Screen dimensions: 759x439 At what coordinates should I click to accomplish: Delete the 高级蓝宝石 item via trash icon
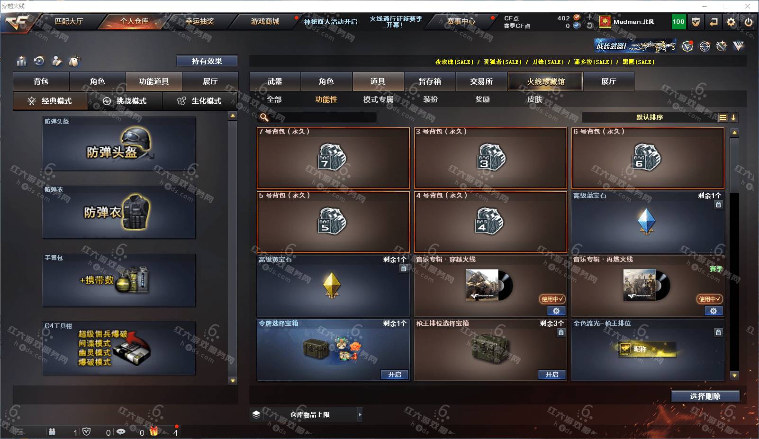(x=718, y=205)
